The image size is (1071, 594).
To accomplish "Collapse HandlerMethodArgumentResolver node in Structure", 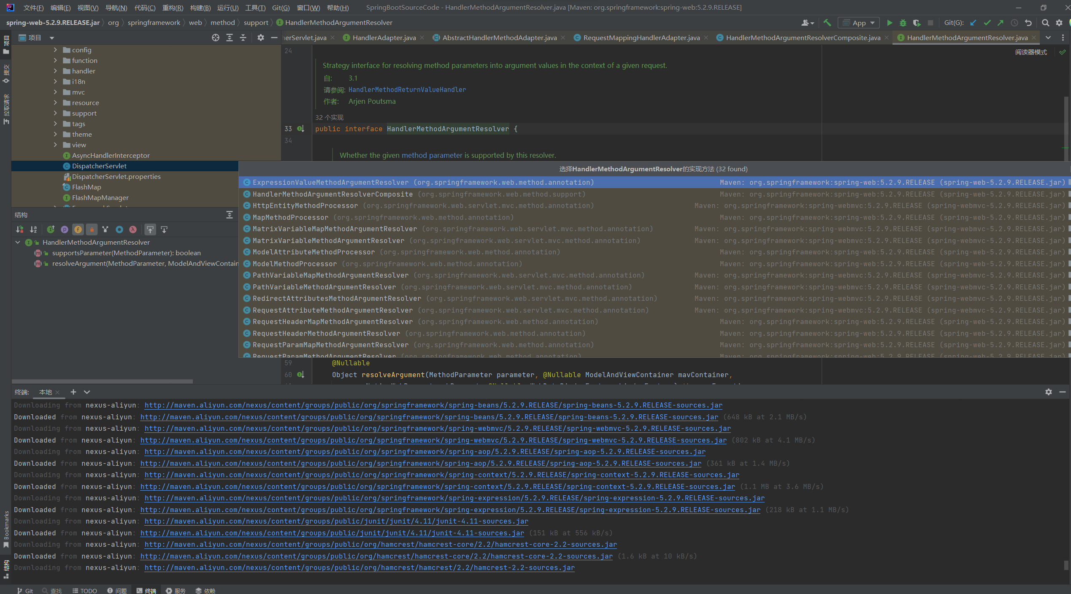I will pos(18,242).
